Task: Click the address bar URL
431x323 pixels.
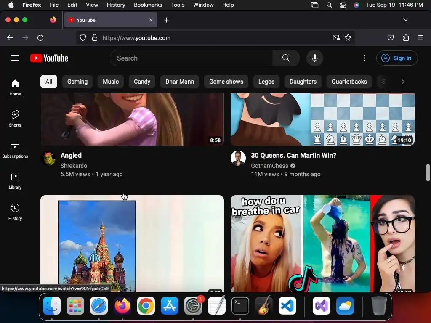Action: (x=136, y=38)
